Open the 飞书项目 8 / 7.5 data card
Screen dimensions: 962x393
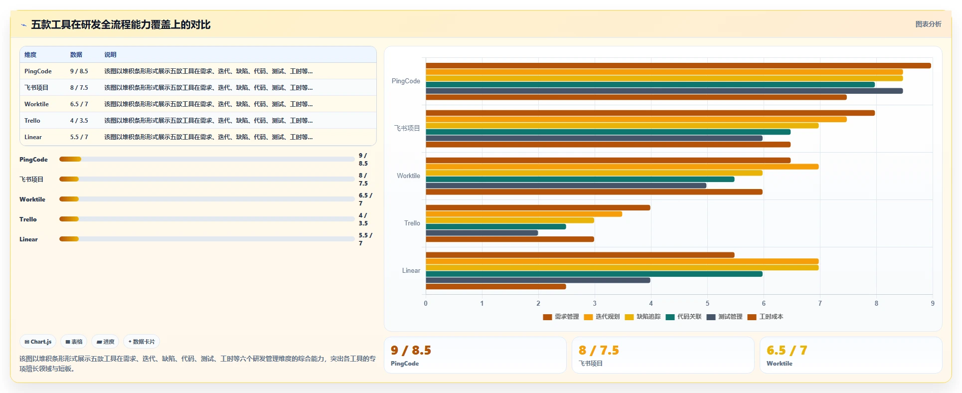pos(663,355)
